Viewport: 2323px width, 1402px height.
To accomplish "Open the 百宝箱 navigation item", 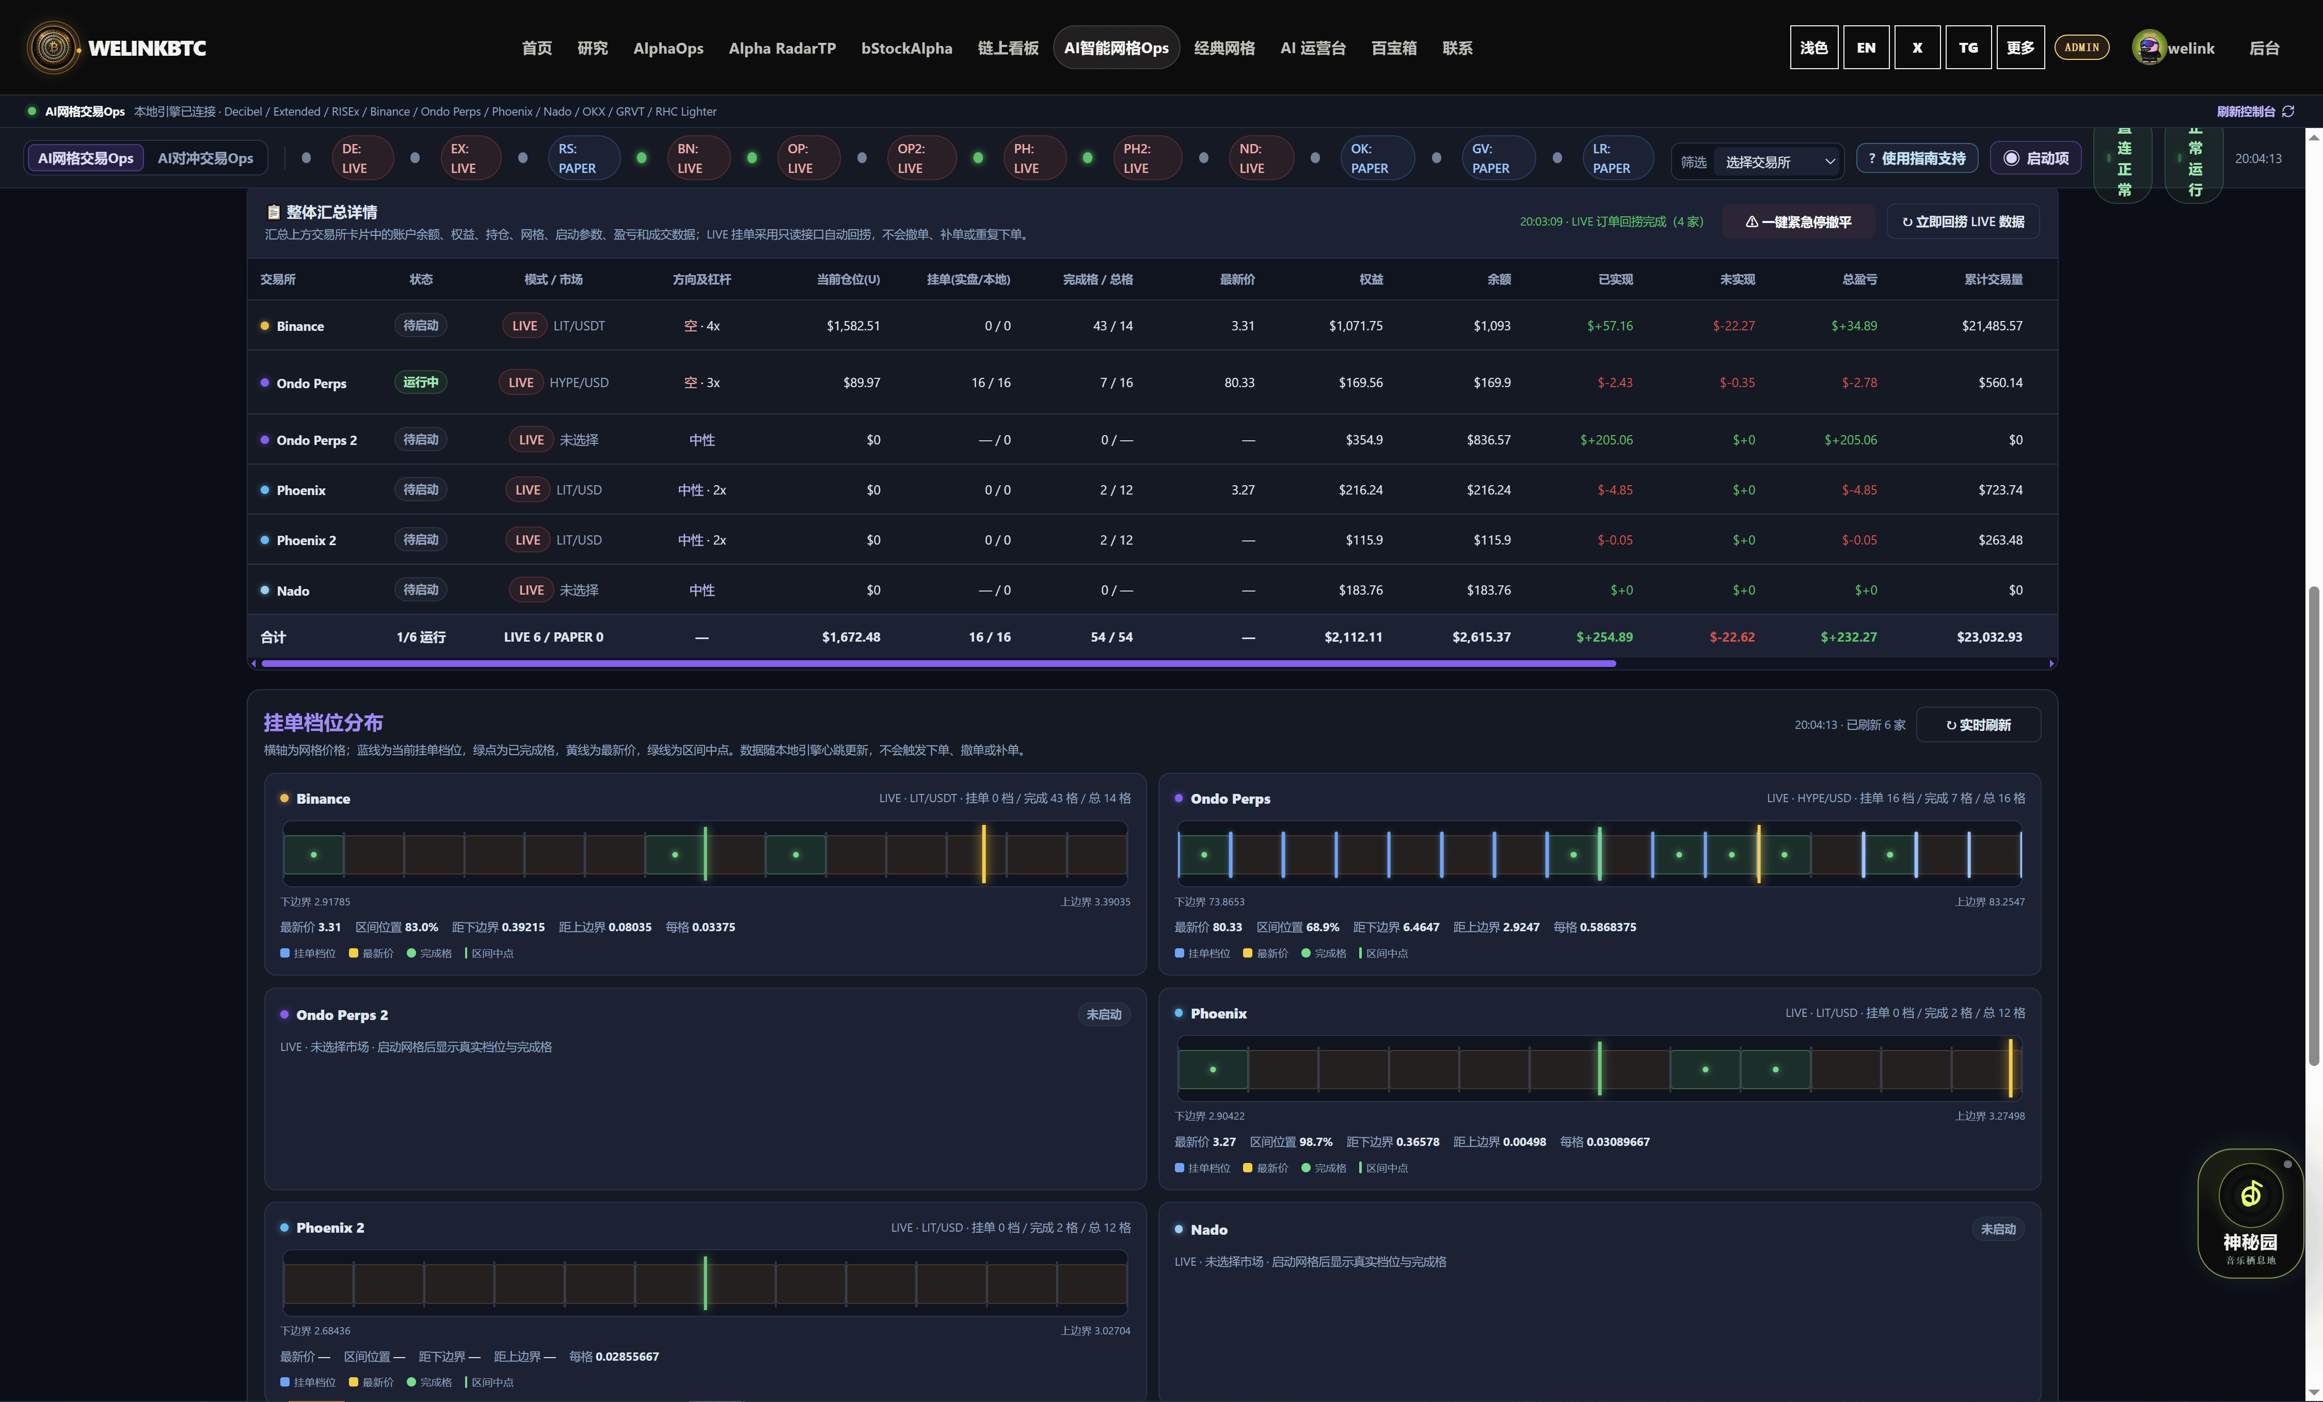I will [x=1393, y=48].
